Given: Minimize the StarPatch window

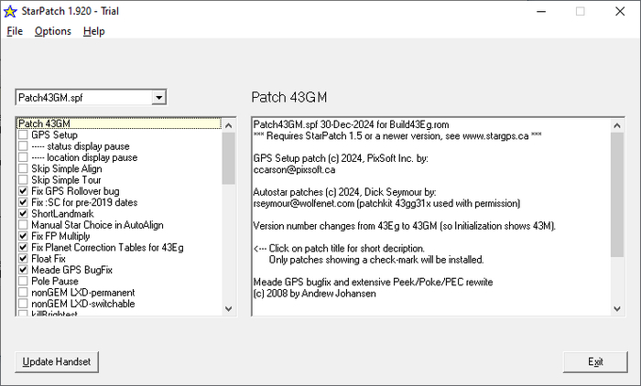Looking at the screenshot, I should coord(541,12).
